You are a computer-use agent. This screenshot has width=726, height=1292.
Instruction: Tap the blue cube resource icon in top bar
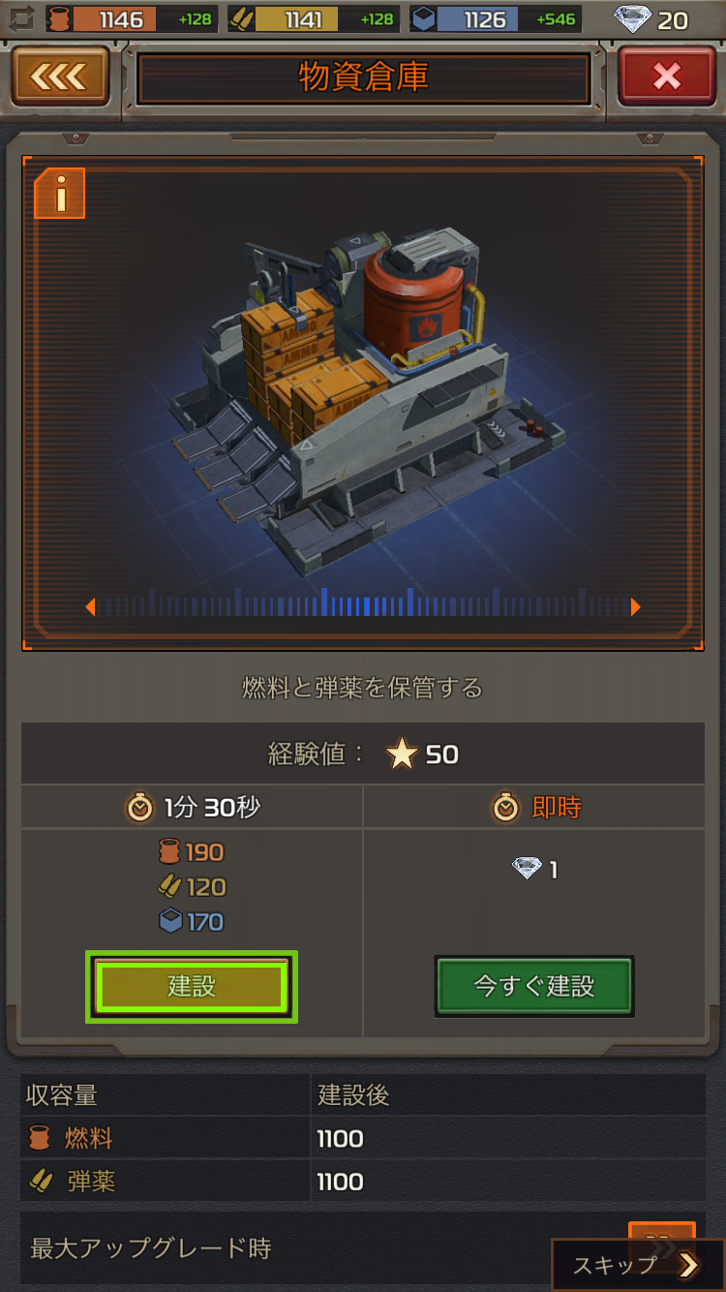(x=423, y=18)
